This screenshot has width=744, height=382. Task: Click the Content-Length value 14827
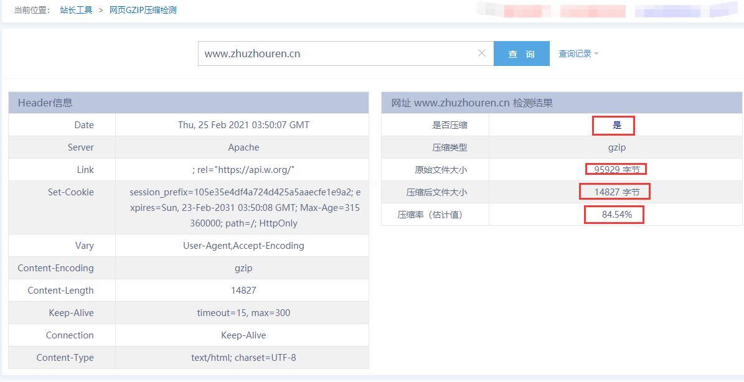[243, 291]
